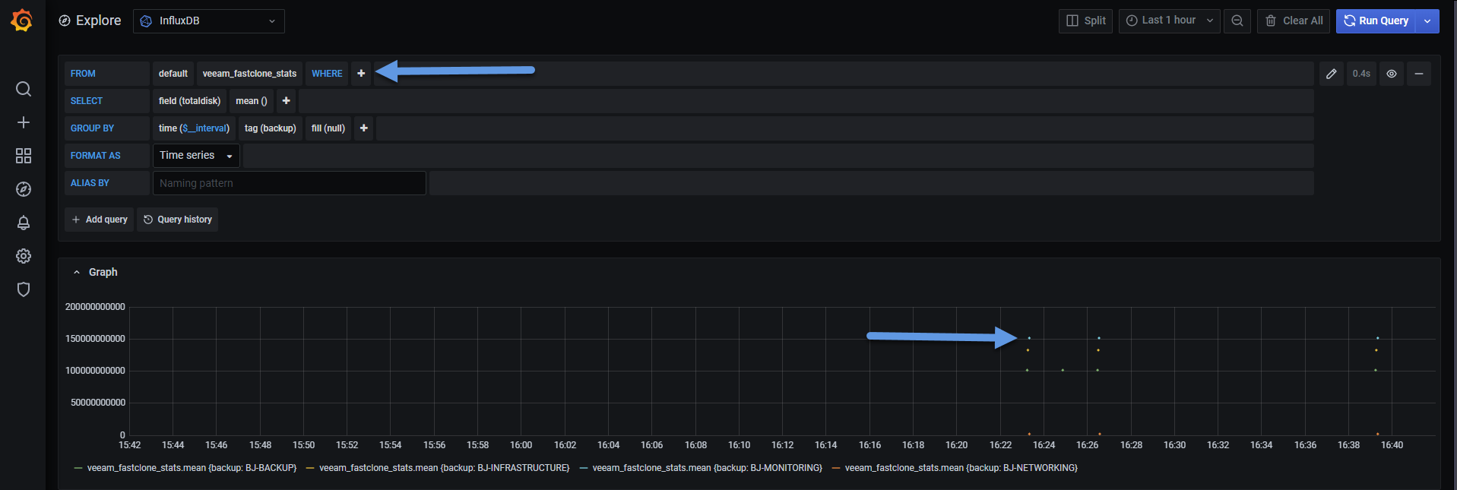This screenshot has height=490, width=1457.
Task: Open the Grafana home logo
Action: tap(22, 21)
